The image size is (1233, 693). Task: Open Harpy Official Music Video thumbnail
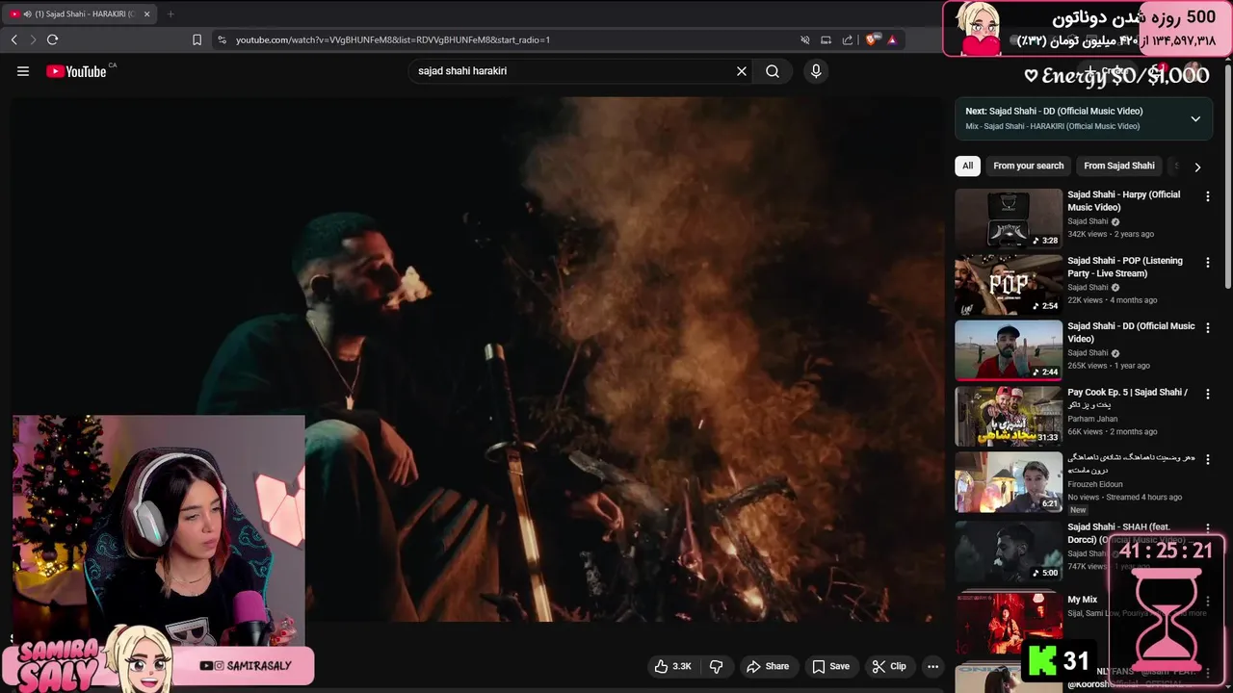1009,218
